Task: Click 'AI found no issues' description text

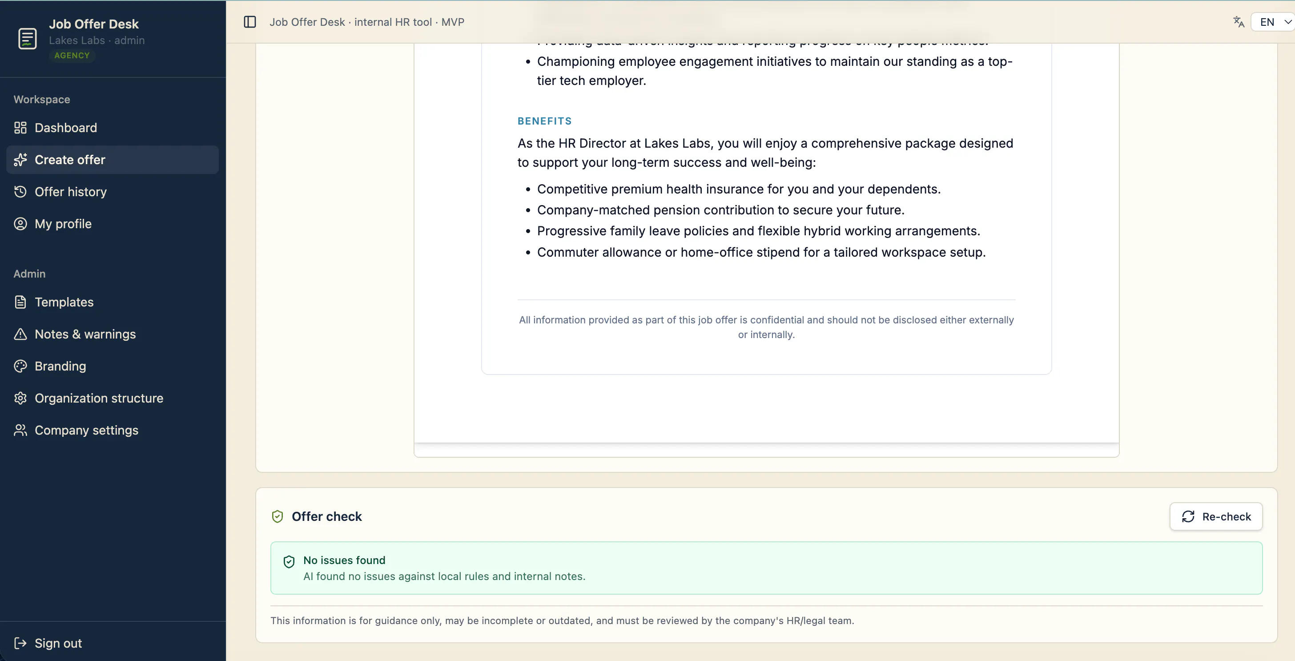Action: pos(444,576)
